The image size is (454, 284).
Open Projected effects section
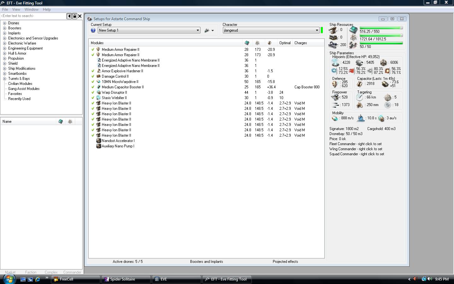point(285,262)
